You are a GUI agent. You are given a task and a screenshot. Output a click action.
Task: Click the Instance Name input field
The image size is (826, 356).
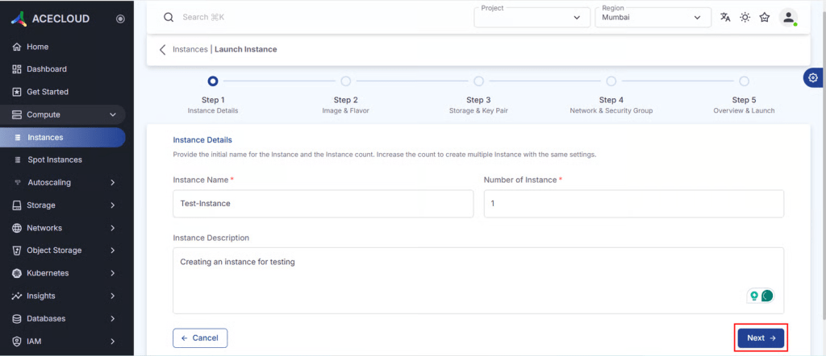tap(323, 204)
